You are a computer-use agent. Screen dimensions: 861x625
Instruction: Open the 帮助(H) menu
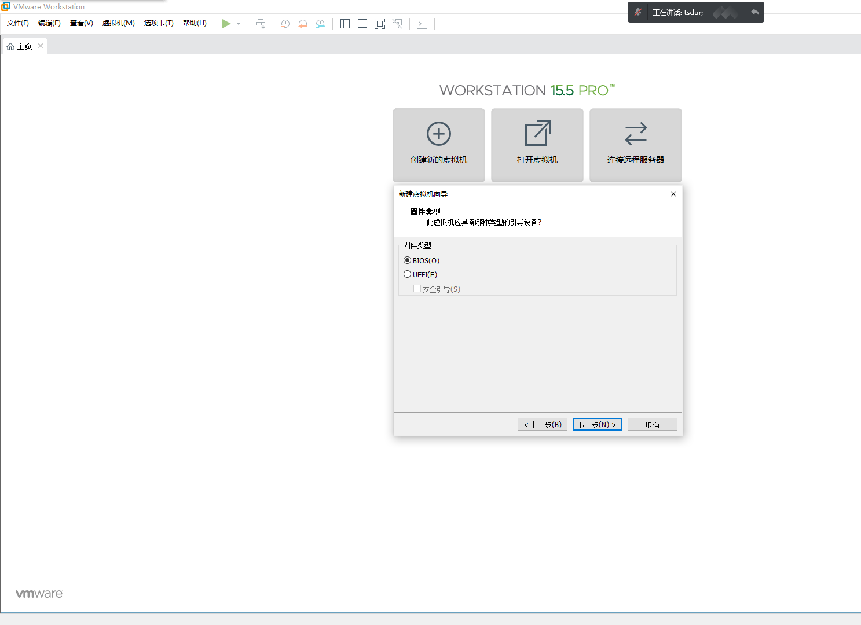coord(195,23)
